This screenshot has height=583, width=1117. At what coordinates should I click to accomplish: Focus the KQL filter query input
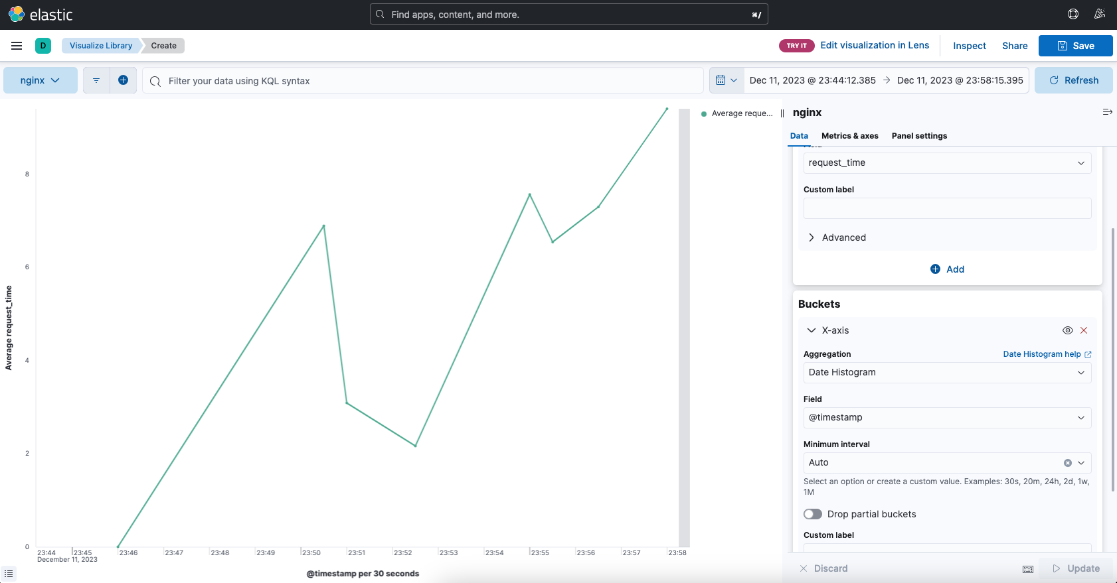423,80
